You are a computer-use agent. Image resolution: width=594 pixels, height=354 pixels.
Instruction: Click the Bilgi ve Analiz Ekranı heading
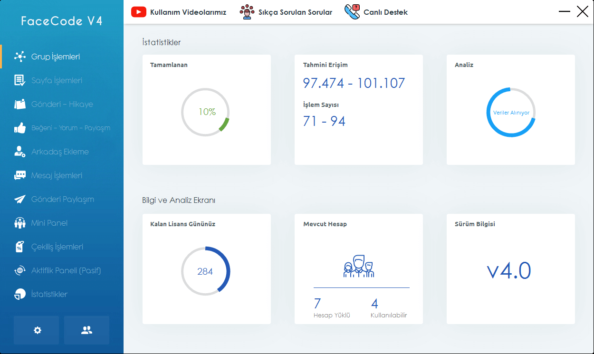[179, 201]
